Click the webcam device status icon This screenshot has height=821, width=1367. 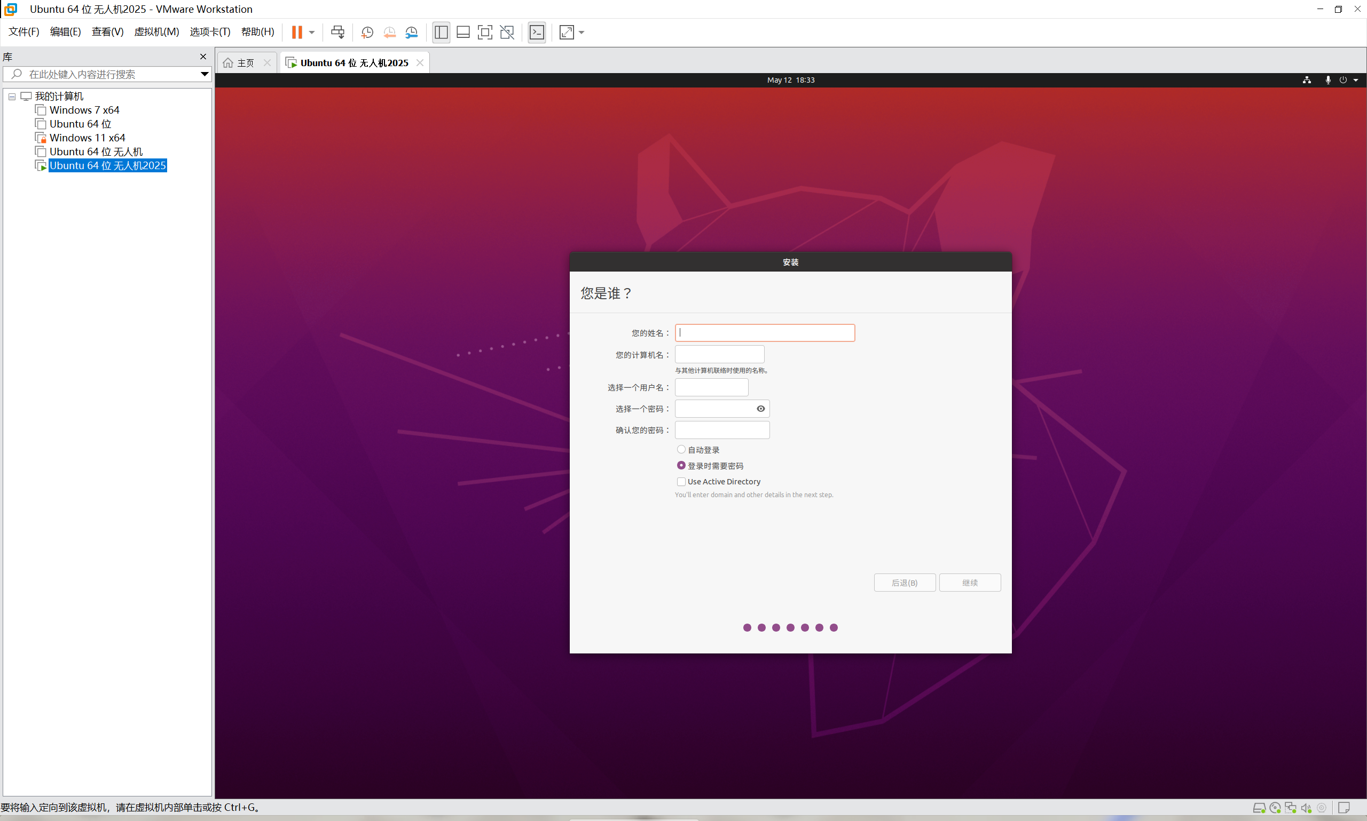1322,808
